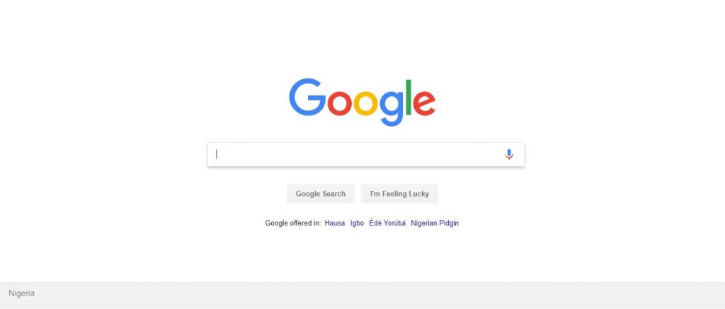Select the Èdè Yorùbá language link
Viewport: 725px width, 309px height.
click(x=387, y=223)
